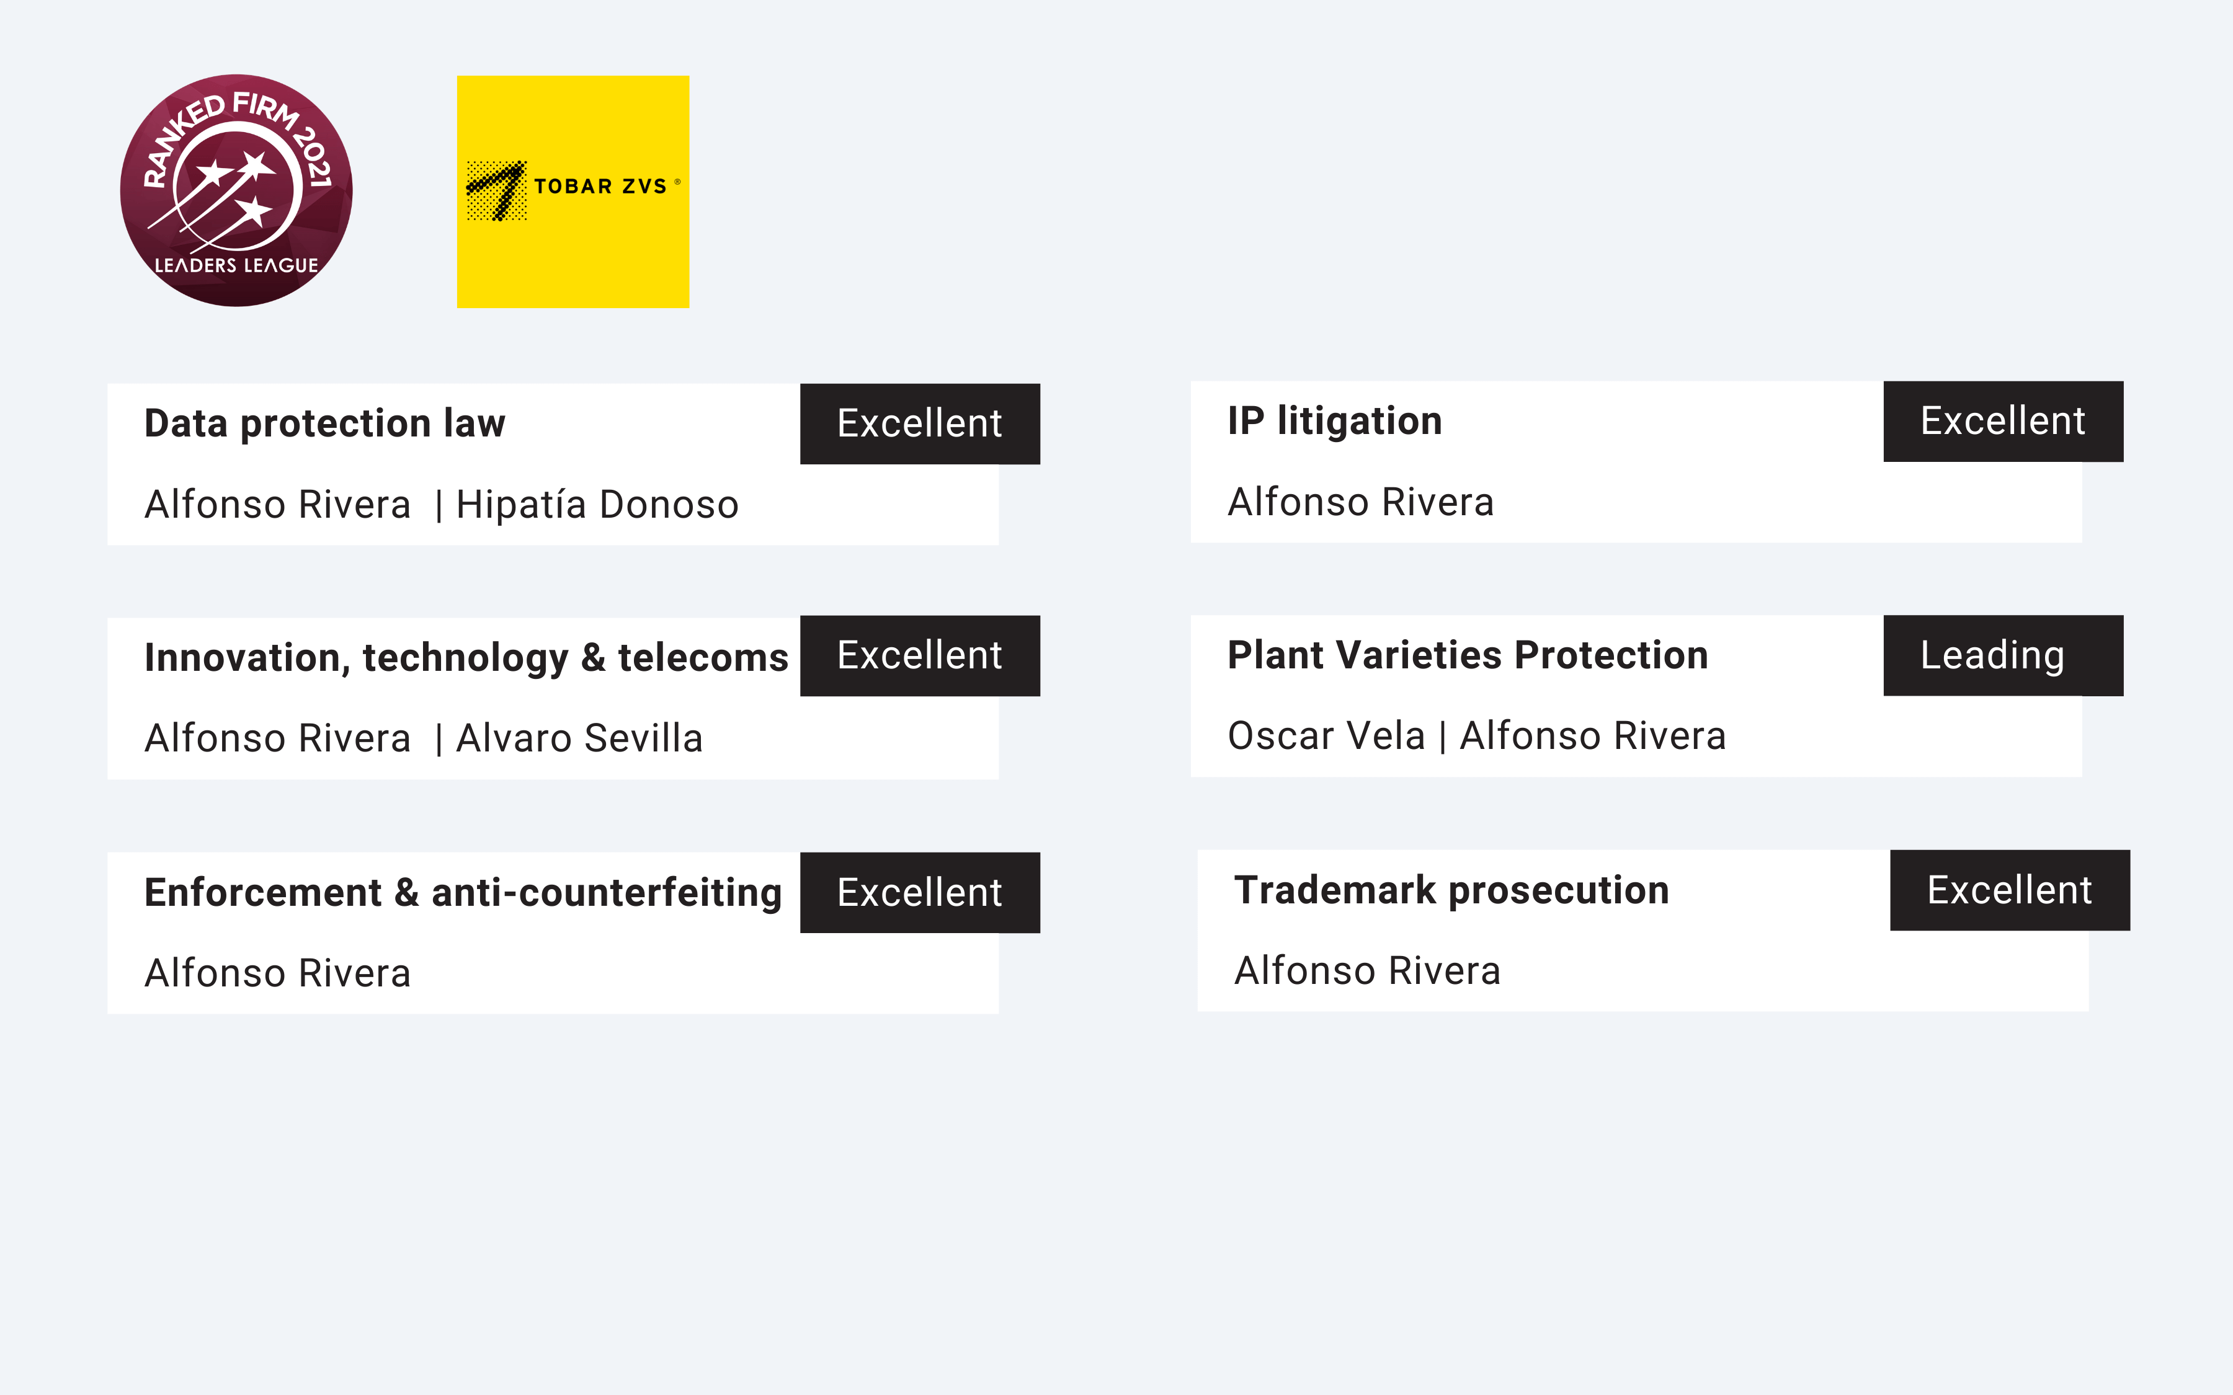Click the Excellent badge beside IP litigation

click(2003, 422)
